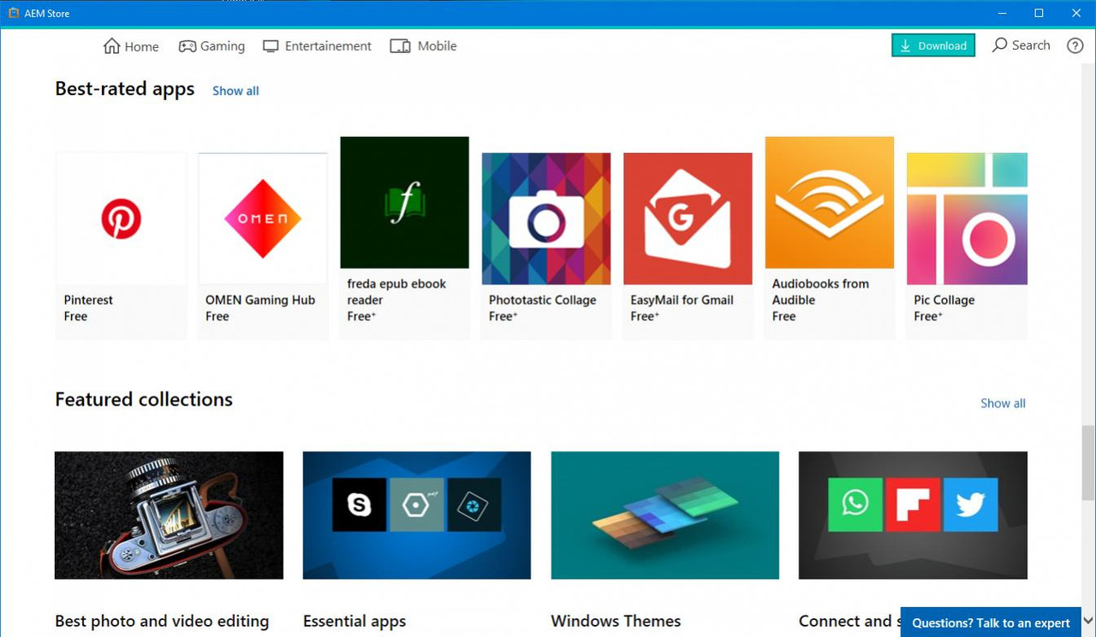The height and width of the screenshot is (637, 1096).
Task: Click the help question mark icon
Action: [x=1075, y=46]
